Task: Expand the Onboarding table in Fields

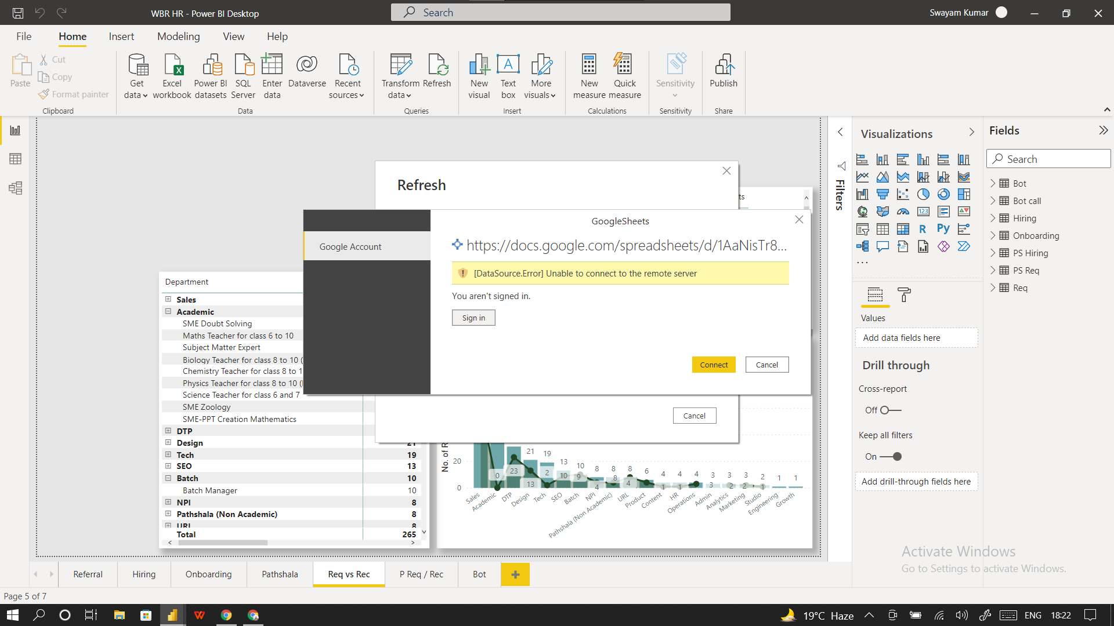Action: (993, 235)
